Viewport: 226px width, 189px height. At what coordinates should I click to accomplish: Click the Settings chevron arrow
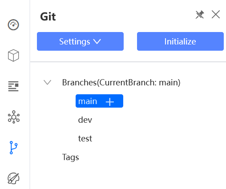click(x=97, y=41)
